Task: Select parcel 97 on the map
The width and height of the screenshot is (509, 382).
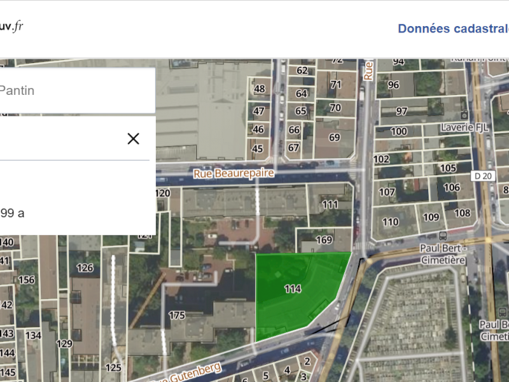Action: pos(401,111)
